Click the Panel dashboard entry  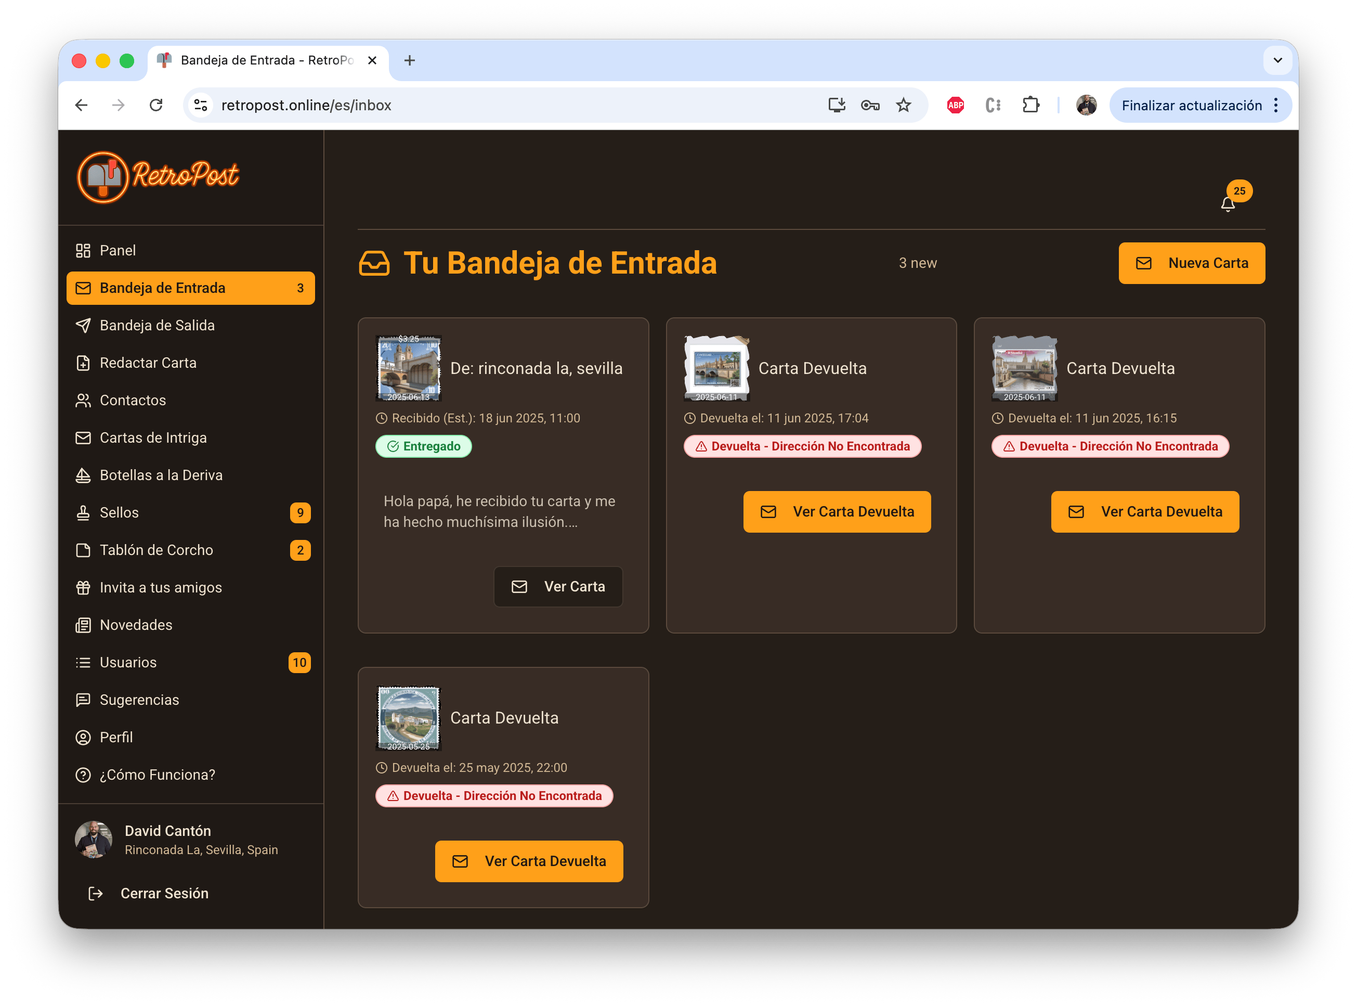coord(118,250)
